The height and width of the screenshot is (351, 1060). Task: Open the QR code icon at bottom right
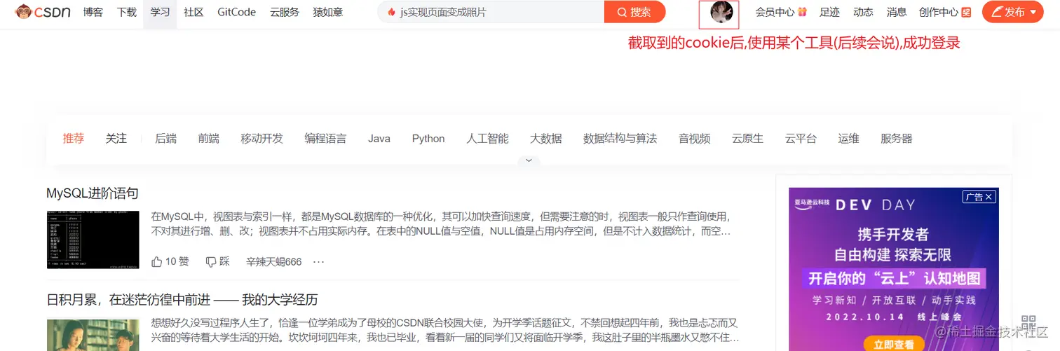1028,323
